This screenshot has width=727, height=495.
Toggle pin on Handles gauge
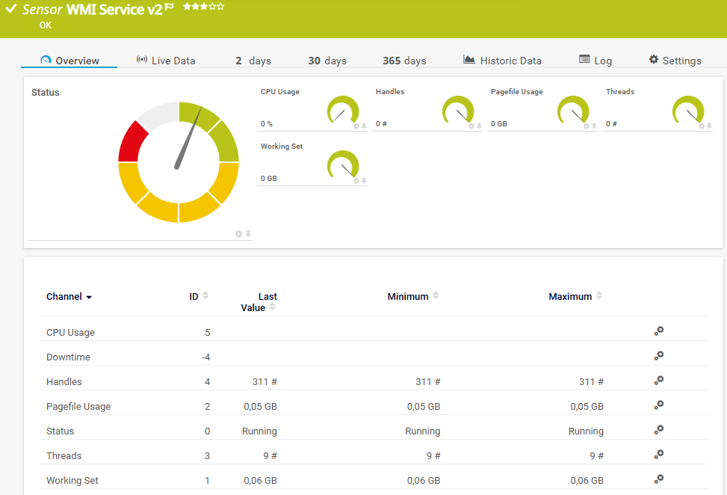coord(479,126)
